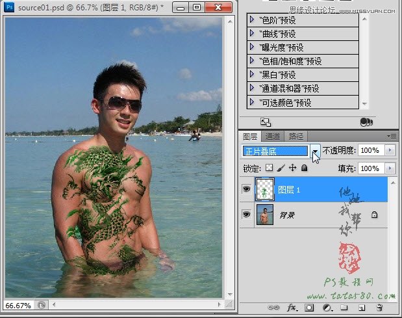Click the 66.67% zoom field
Image resolution: width=402 pixels, height=318 pixels.
pos(18,306)
